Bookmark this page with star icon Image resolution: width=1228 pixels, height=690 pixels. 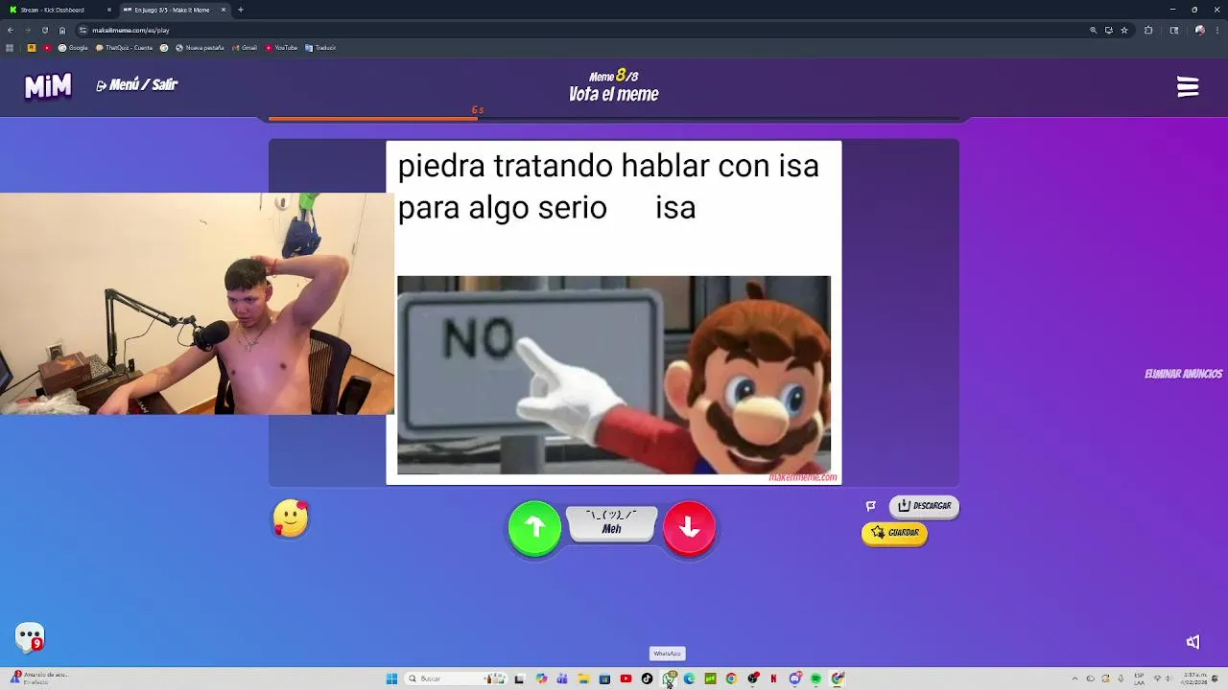(x=1124, y=30)
